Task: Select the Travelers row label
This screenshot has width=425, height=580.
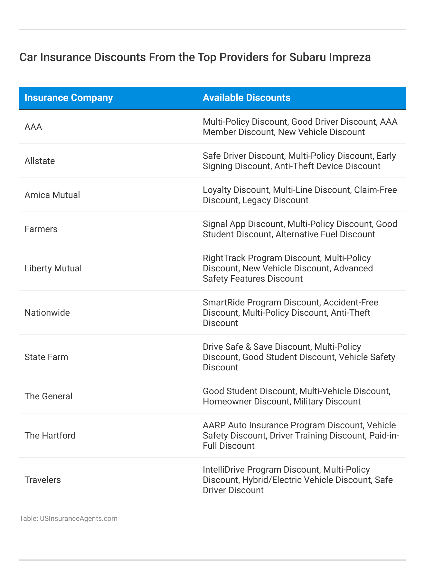Action: point(42,480)
